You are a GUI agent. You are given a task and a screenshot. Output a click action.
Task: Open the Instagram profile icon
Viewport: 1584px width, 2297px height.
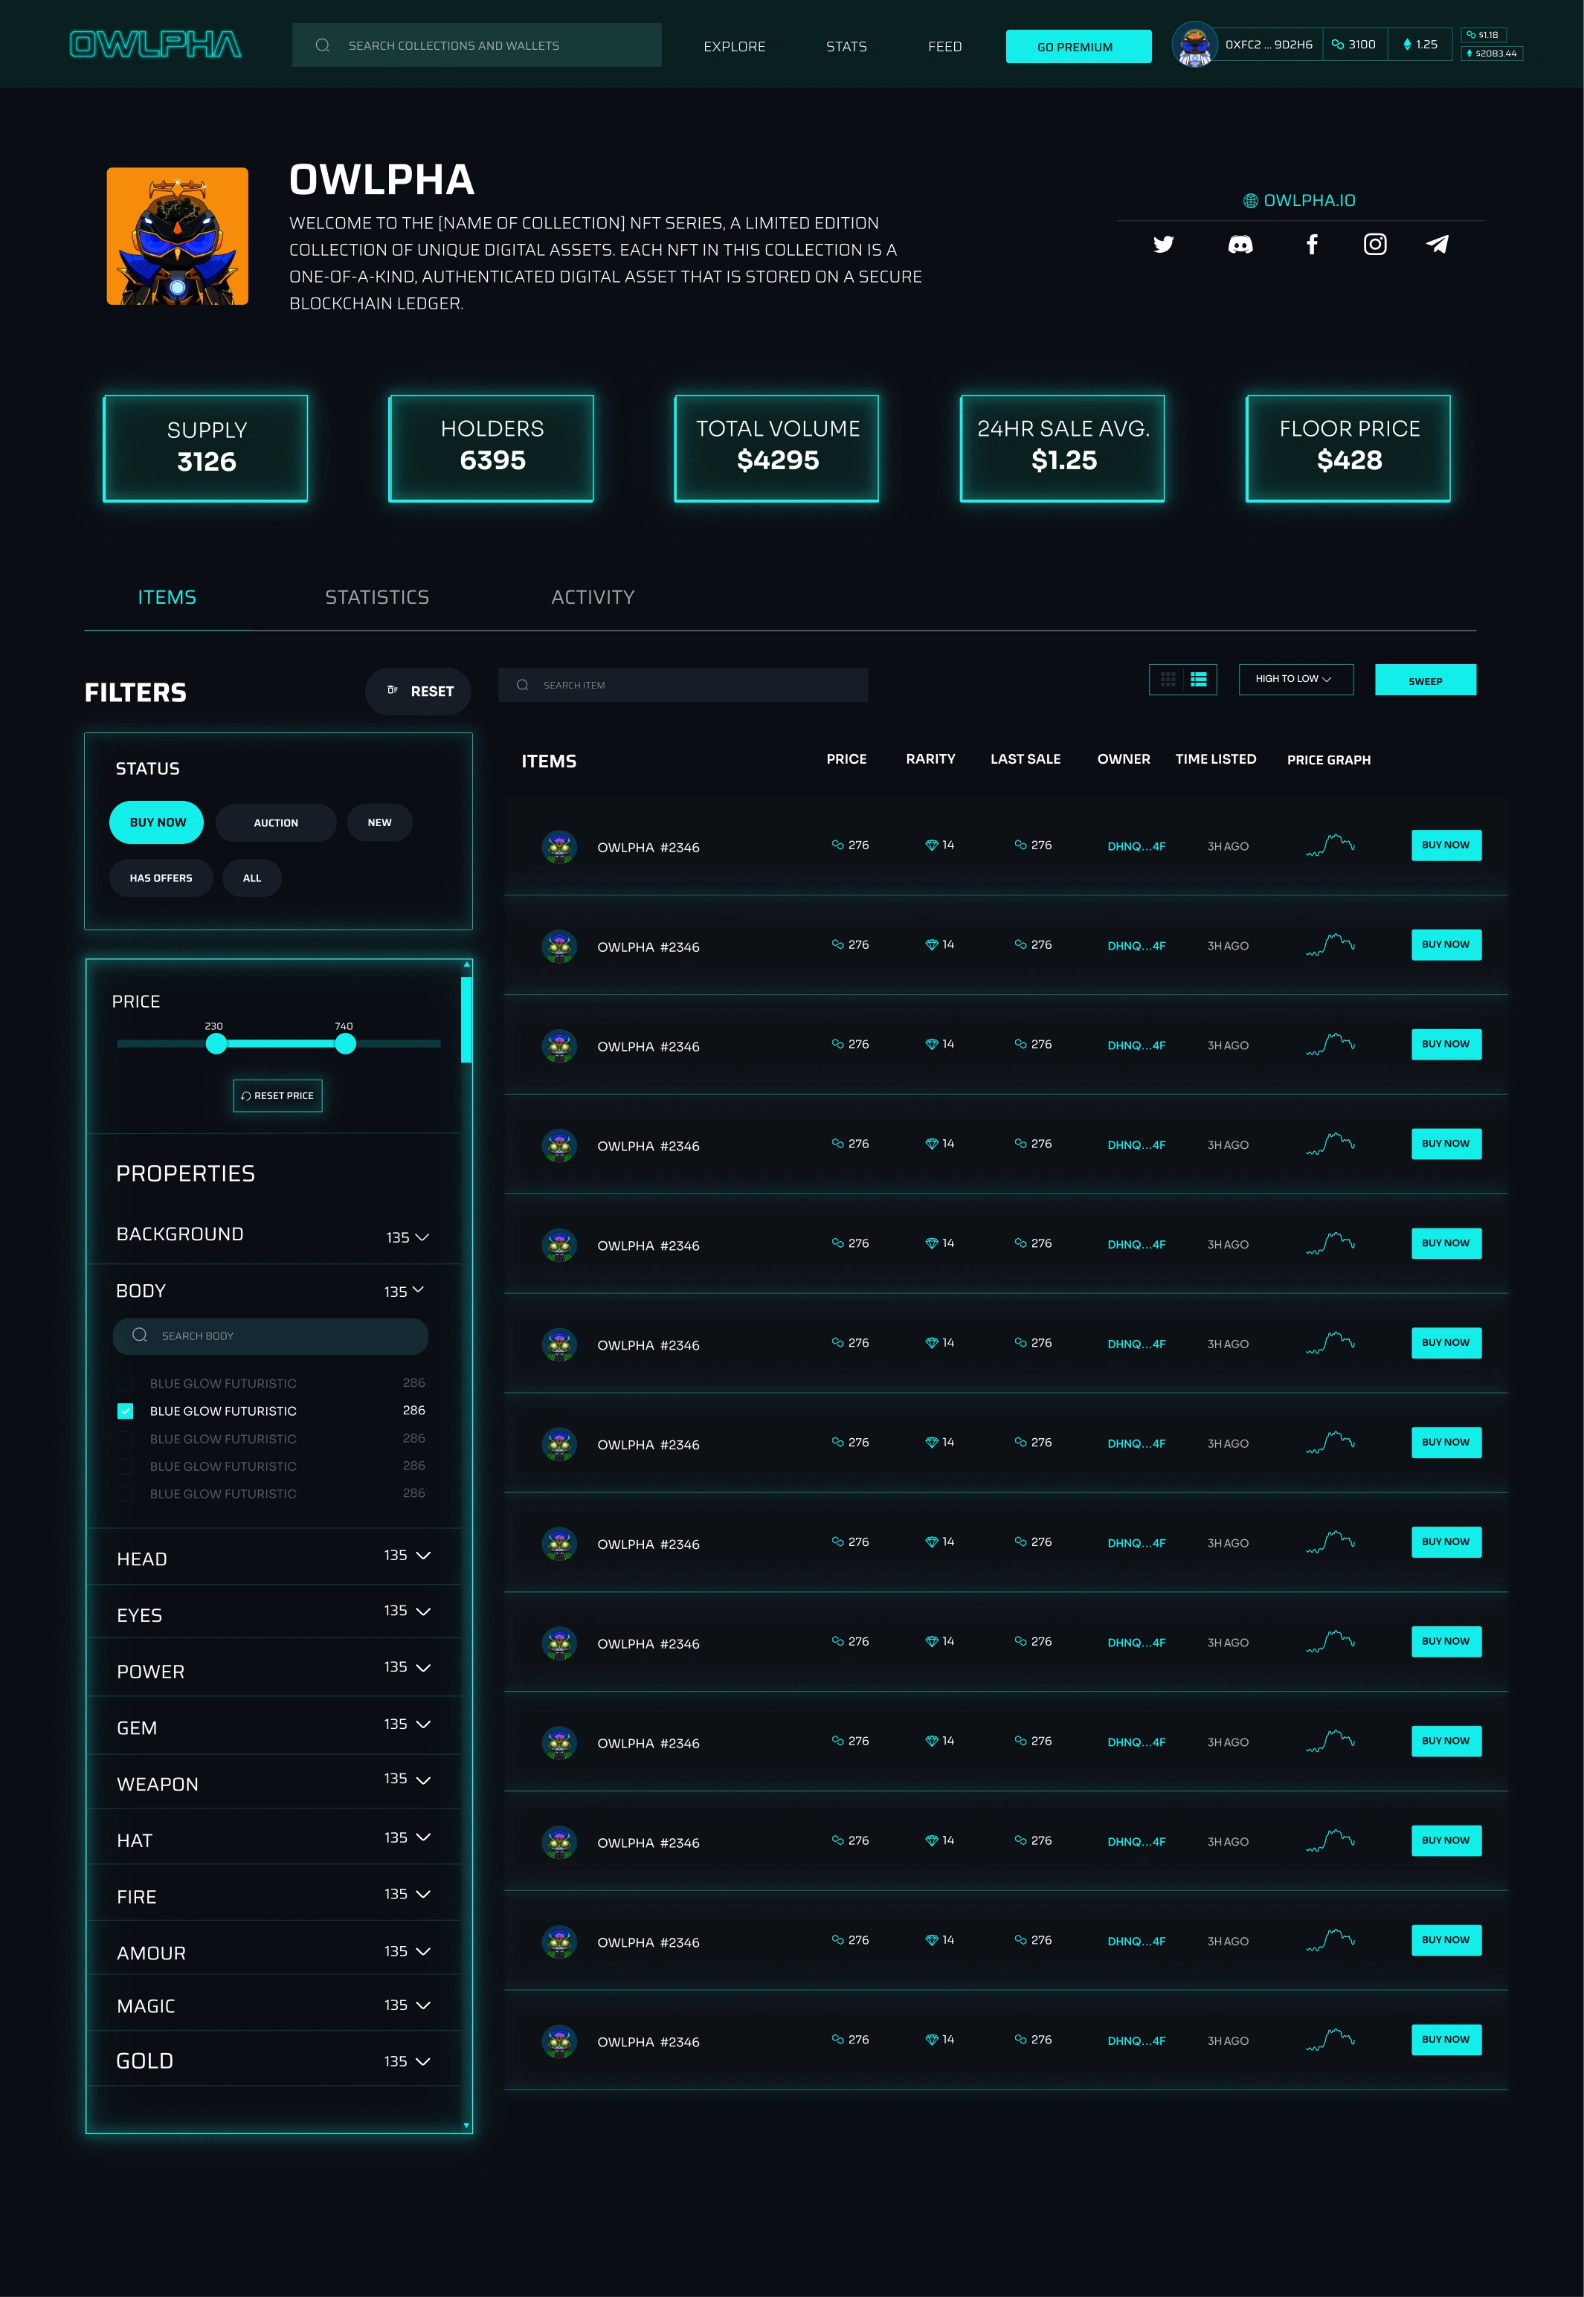click(1374, 244)
